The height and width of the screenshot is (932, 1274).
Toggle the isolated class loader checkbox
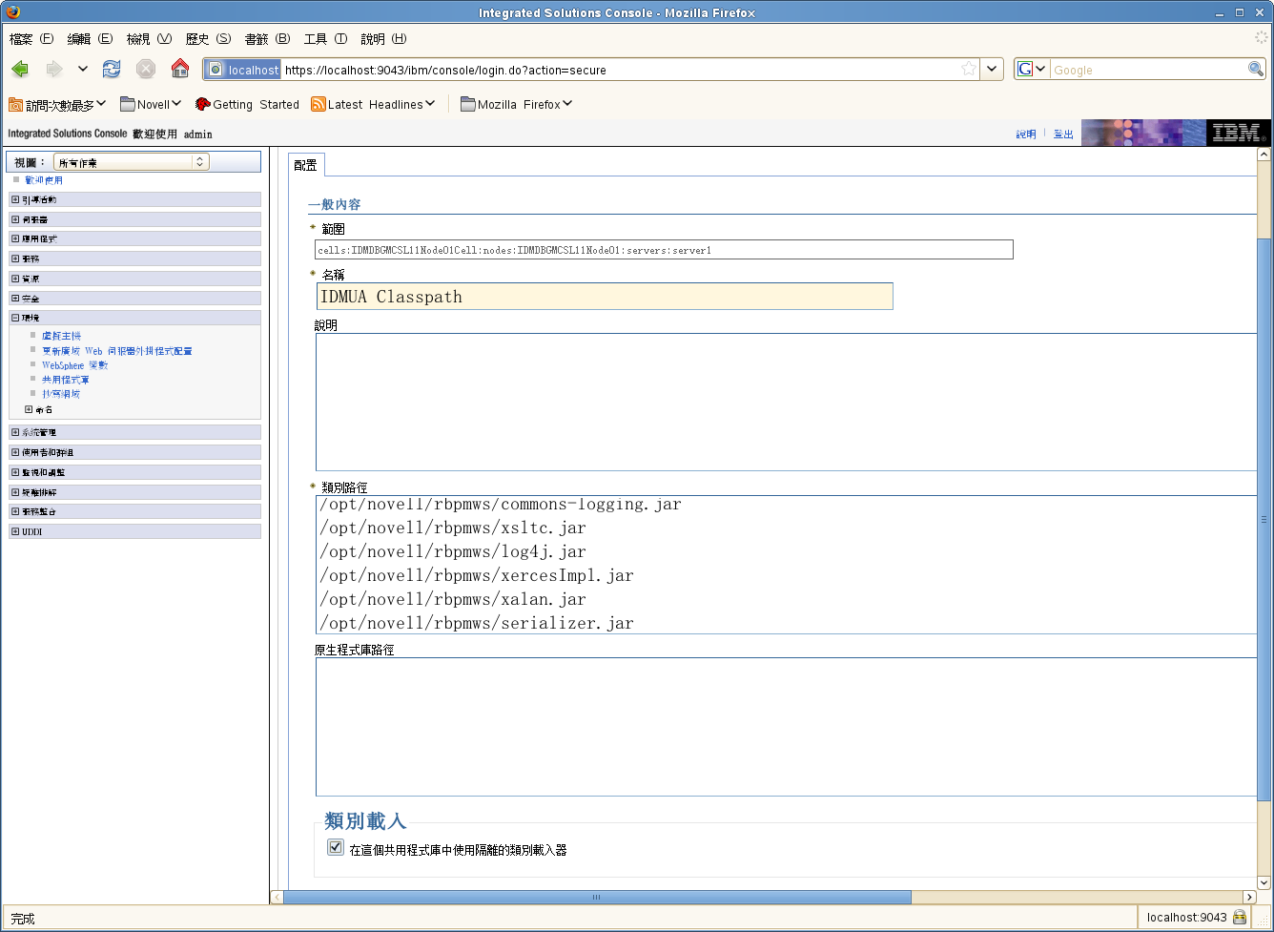coord(336,847)
